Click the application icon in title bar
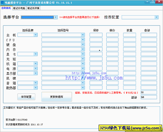This screenshot has height=132, width=163. click(x=2, y=2)
